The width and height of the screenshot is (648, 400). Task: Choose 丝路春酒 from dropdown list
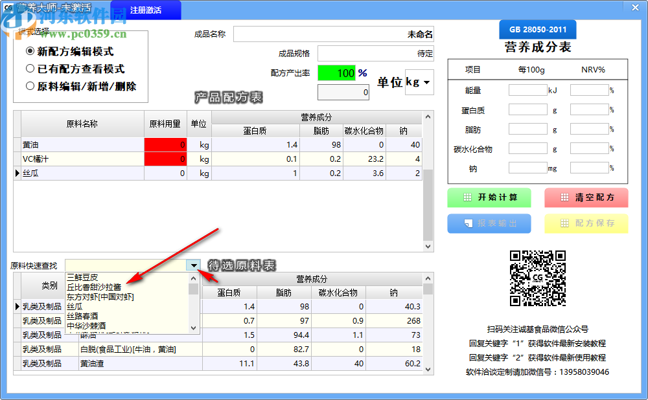(x=83, y=317)
